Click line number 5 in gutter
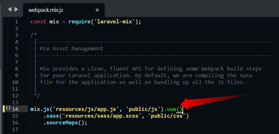279x134 pixels. (16, 49)
